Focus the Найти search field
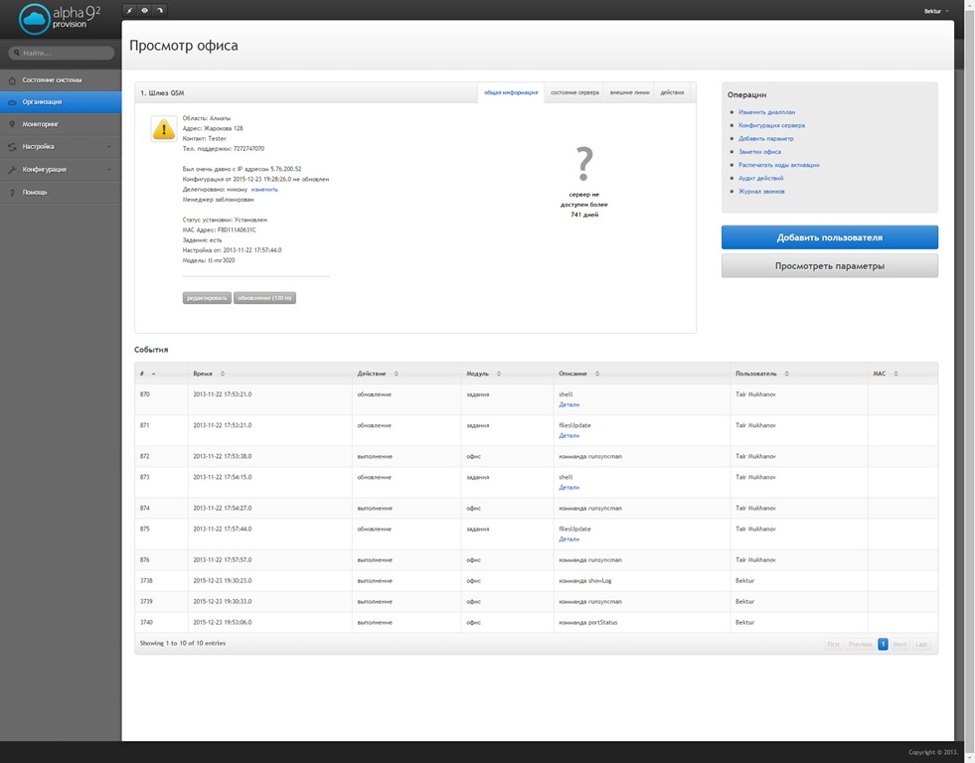The width and height of the screenshot is (975, 763). [x=61, y=53]
